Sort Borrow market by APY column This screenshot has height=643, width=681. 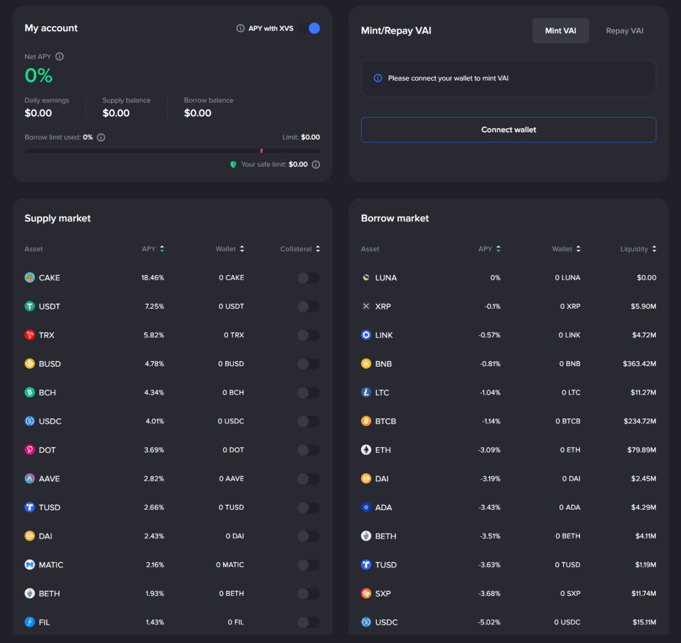pyautogui.click(x=490, y=249)
